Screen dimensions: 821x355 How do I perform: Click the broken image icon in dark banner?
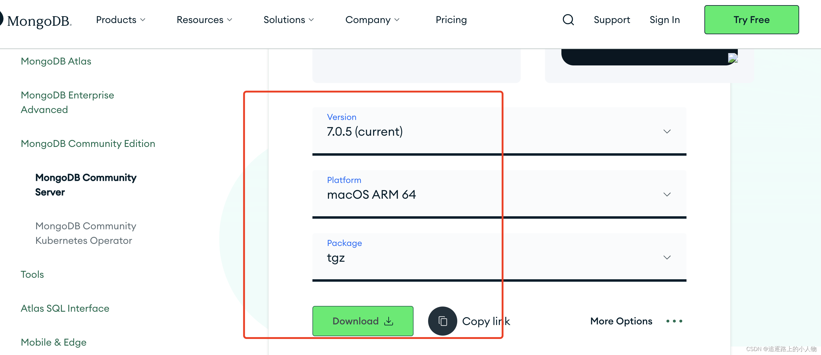pyautogui.click(x=733, y=58)
